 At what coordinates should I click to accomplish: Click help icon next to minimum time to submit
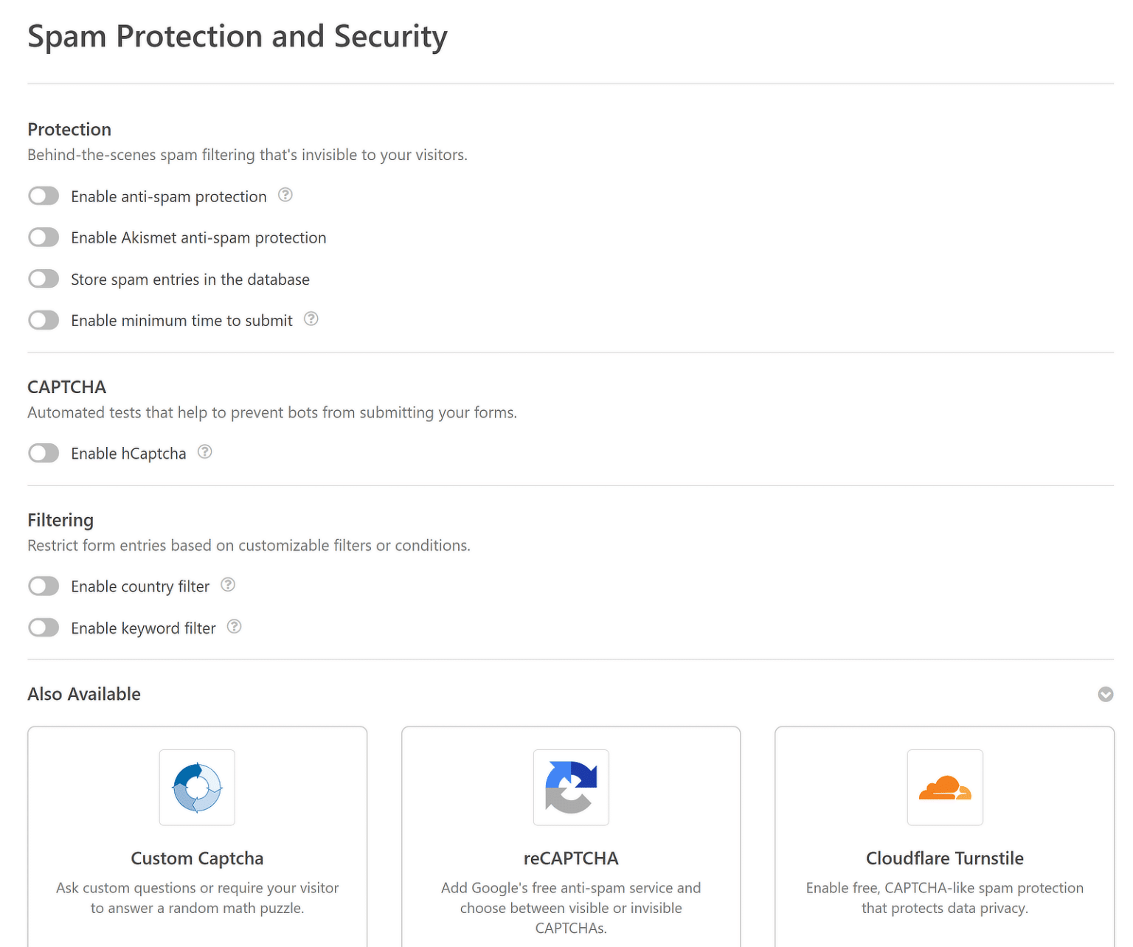tap(311, 319)
